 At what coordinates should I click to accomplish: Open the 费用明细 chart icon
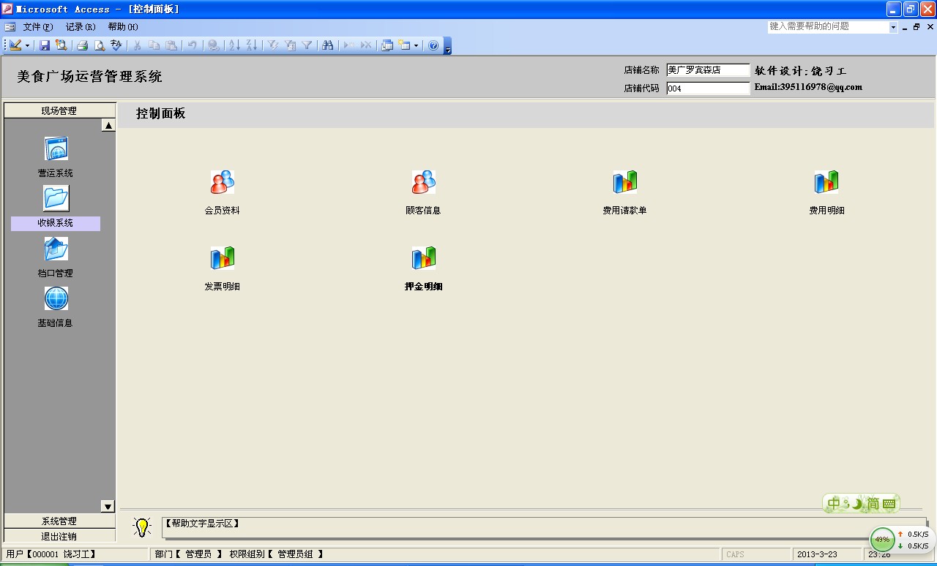pyautogui.click(x=826, y=182)
